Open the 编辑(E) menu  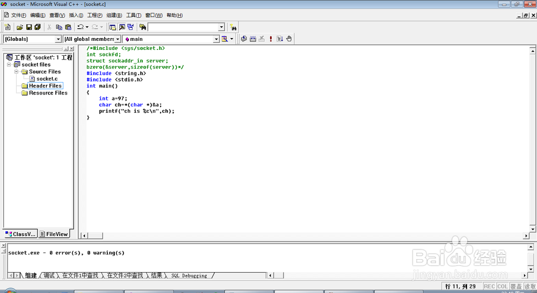pyautogui.click(x=38, y=15)
